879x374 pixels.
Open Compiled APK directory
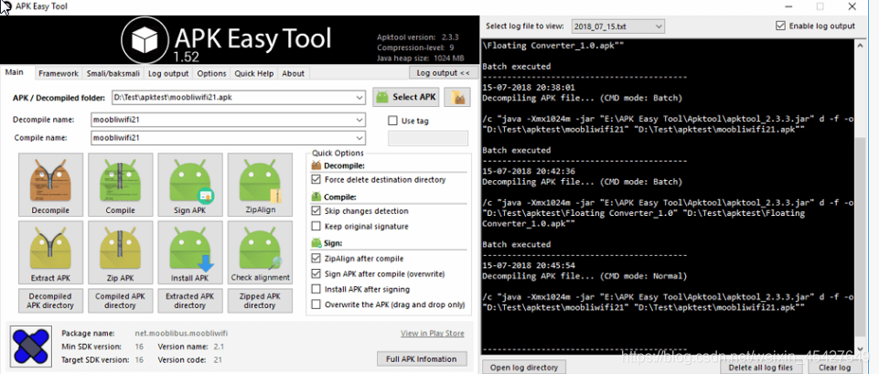tap(120, 301)
